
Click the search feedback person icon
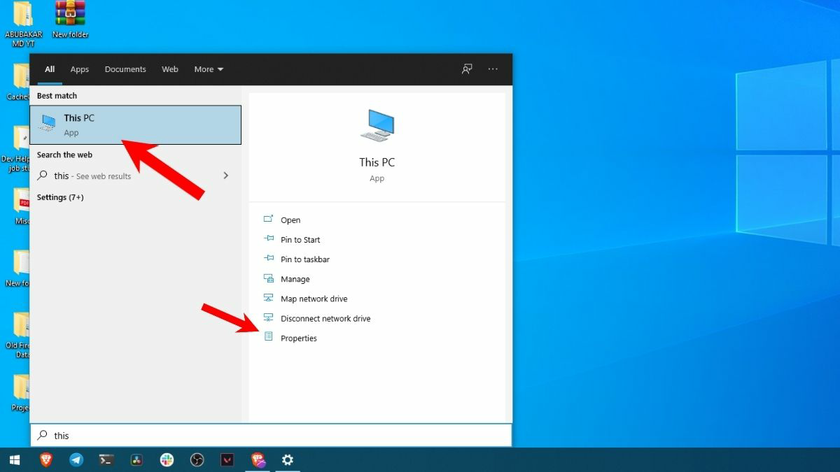467,69
